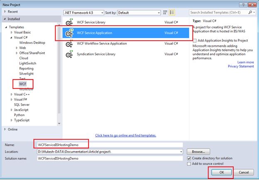Open the Privacy Statement link

click(x=241, y=66)
